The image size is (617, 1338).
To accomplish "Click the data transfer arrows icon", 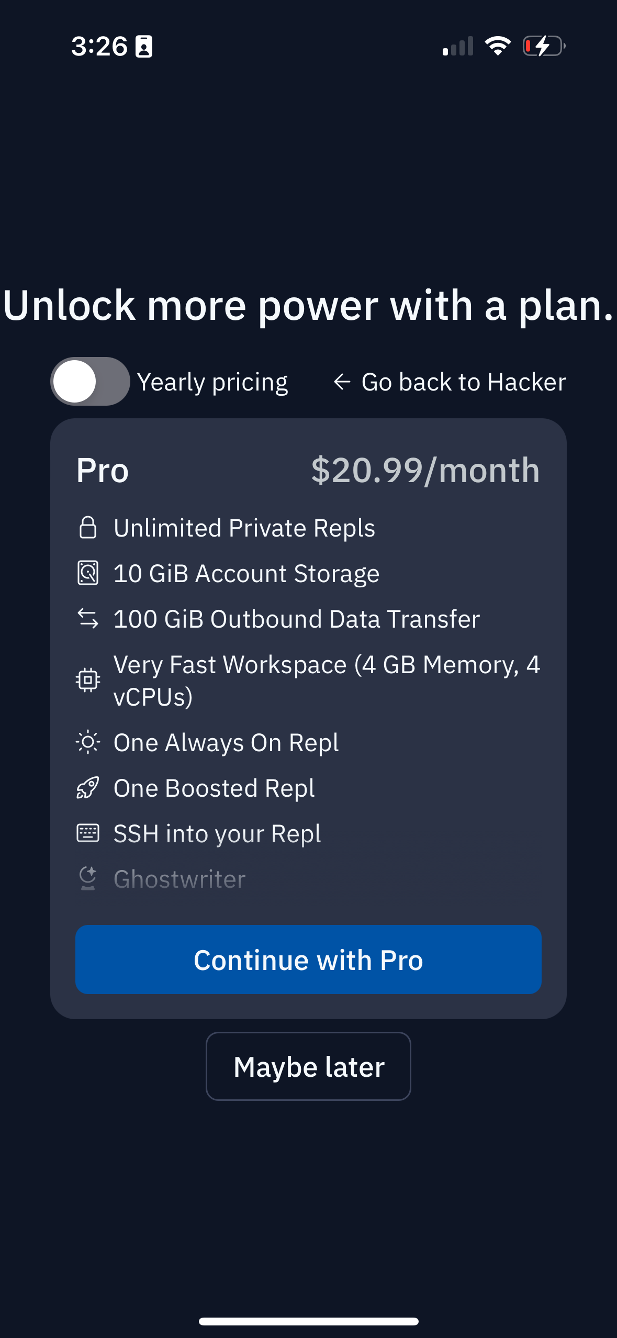I will click(88, 618).
